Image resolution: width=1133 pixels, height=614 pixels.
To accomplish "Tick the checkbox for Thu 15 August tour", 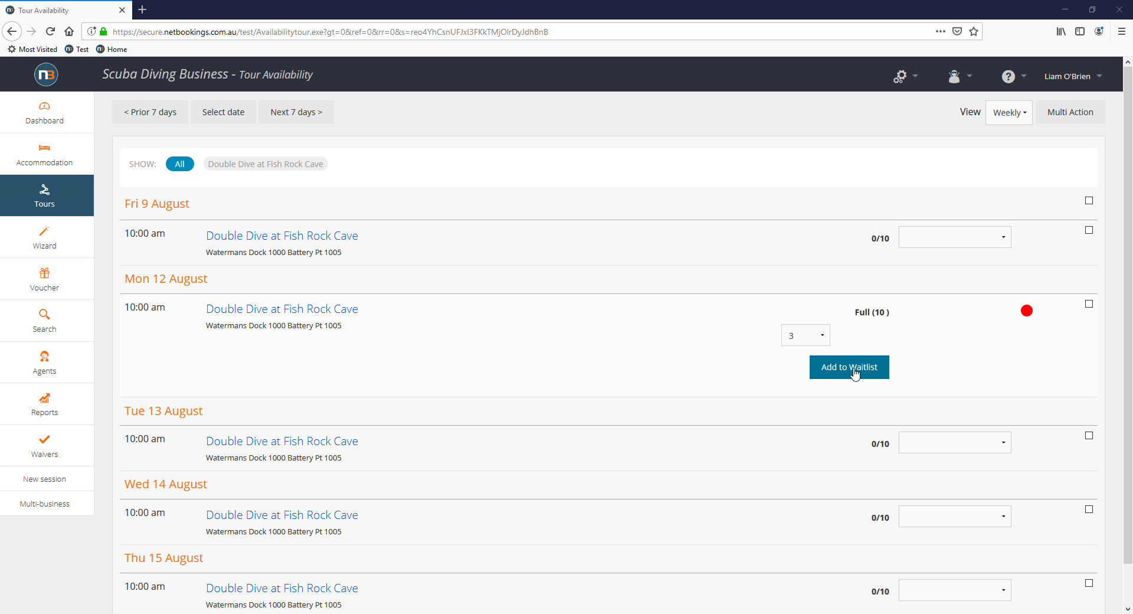I will pyautogui.click(x=1089, y=583).
